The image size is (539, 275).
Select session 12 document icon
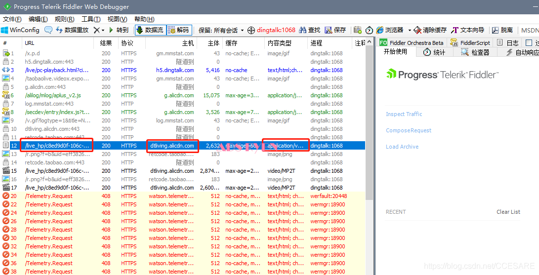[6, 146]
